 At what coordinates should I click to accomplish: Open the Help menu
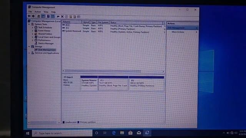(53, 12)
